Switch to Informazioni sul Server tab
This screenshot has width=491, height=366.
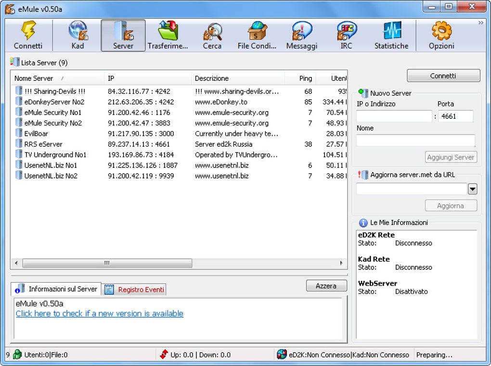56,289
